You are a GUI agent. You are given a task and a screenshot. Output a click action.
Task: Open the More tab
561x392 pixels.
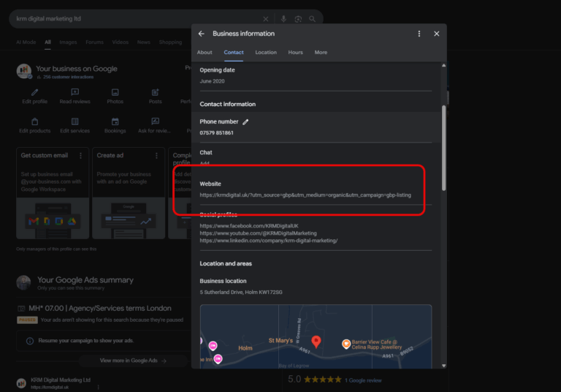[321, 53]
